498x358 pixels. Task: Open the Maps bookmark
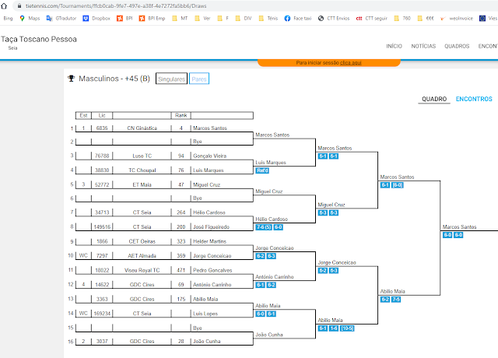tap(30, 19)
